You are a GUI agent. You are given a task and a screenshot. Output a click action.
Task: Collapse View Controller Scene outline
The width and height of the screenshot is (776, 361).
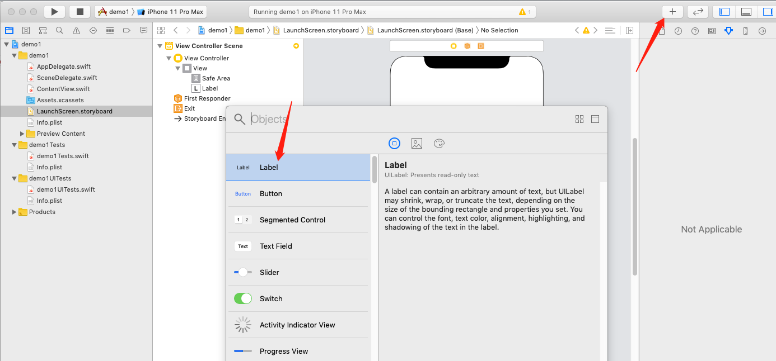coord(160,46)
